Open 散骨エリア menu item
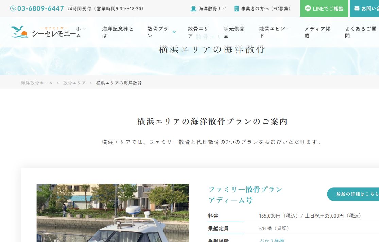Image resolution: width=379 pixels, height=242 pixels. (x=198, y=32)
